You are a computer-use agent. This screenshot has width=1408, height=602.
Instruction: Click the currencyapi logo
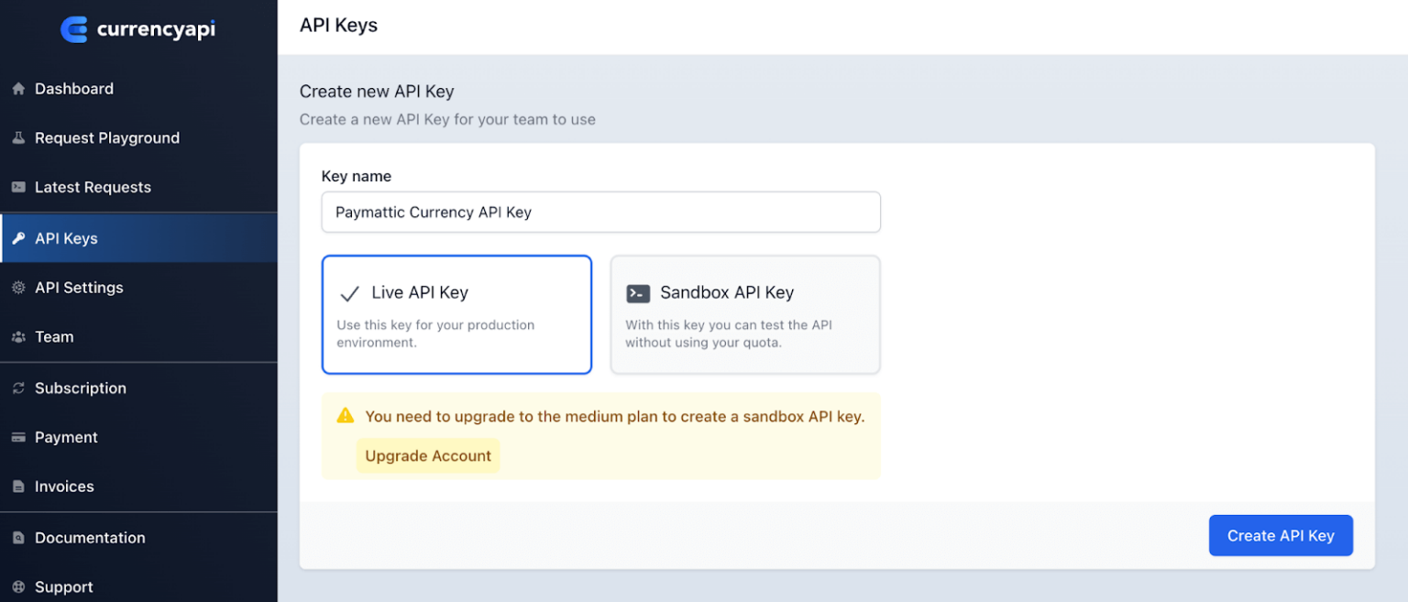pyautogui.click(x=137, y=28)
